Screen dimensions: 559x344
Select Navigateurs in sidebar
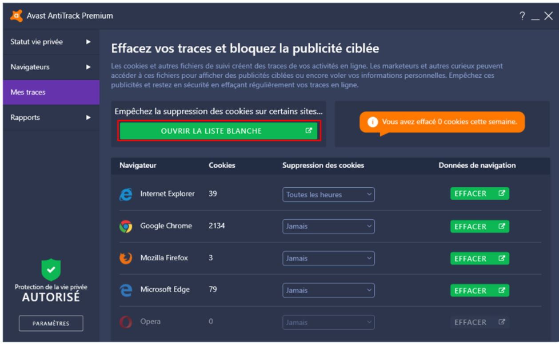point(51,67)
